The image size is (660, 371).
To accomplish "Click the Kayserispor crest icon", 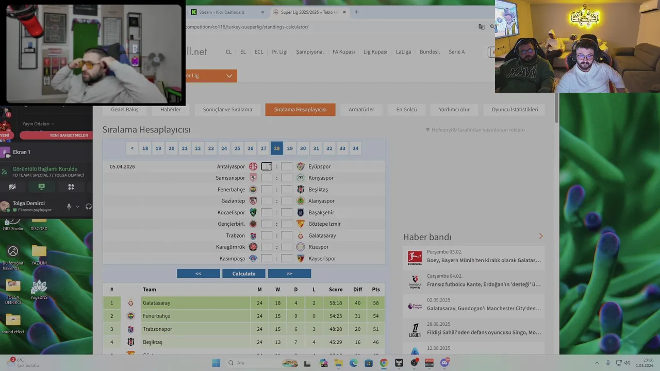I will 301,258.
